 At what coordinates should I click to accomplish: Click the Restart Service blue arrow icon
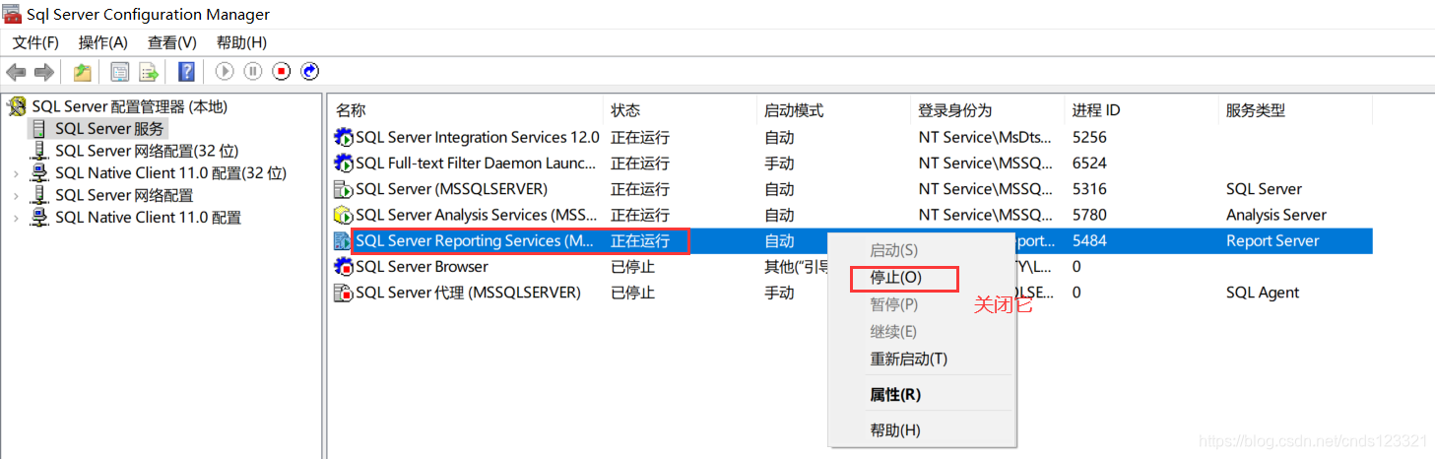click(310, 71)
